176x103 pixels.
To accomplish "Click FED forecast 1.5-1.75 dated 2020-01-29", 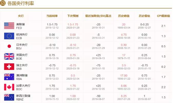I will pos(73,26).
